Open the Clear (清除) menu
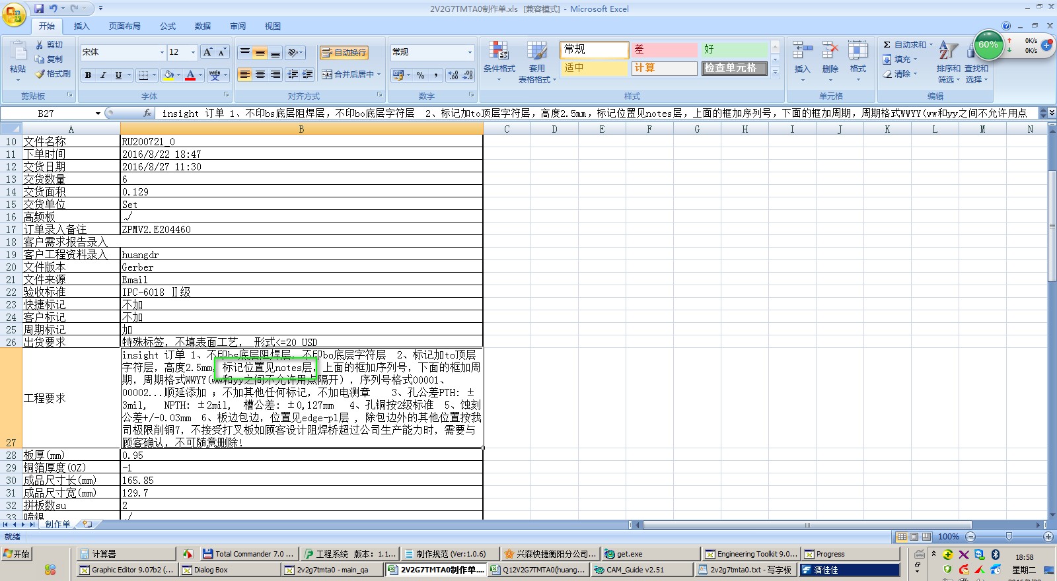The image size is (1057, 581). point(900,74)
